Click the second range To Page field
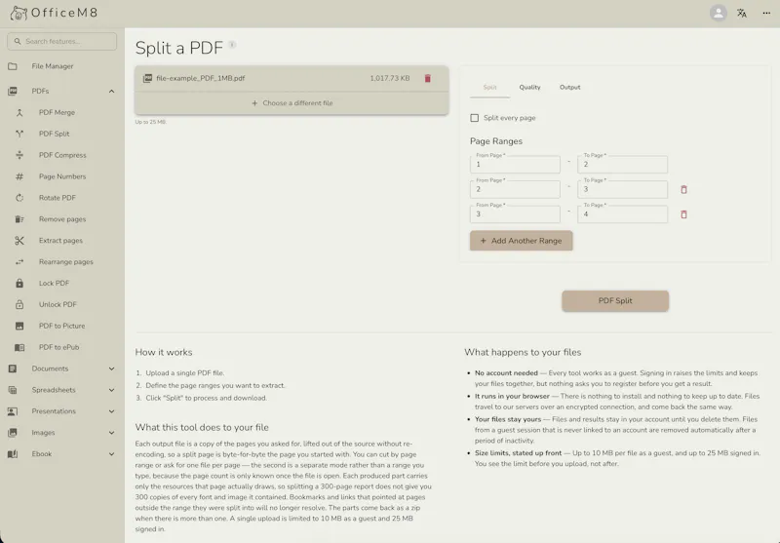This screenshot has width=780, height=543. coord(622,189)
